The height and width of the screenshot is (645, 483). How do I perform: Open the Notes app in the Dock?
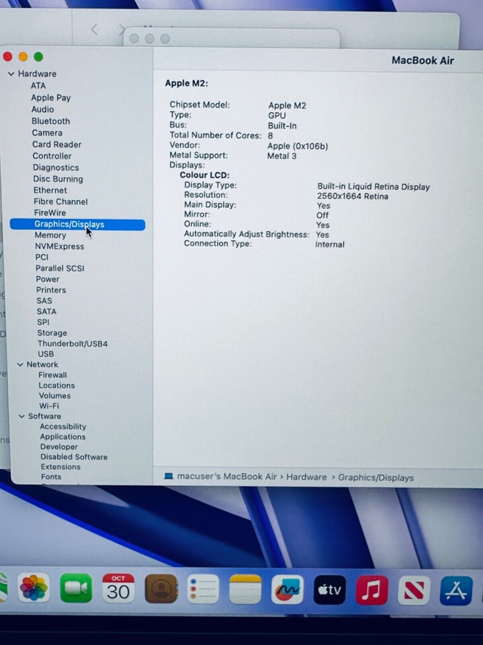click(245, 589)
